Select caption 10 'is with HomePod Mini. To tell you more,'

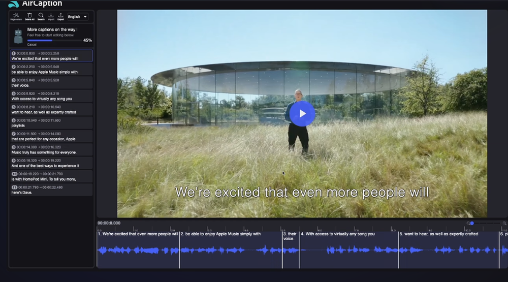coord(51,176)
